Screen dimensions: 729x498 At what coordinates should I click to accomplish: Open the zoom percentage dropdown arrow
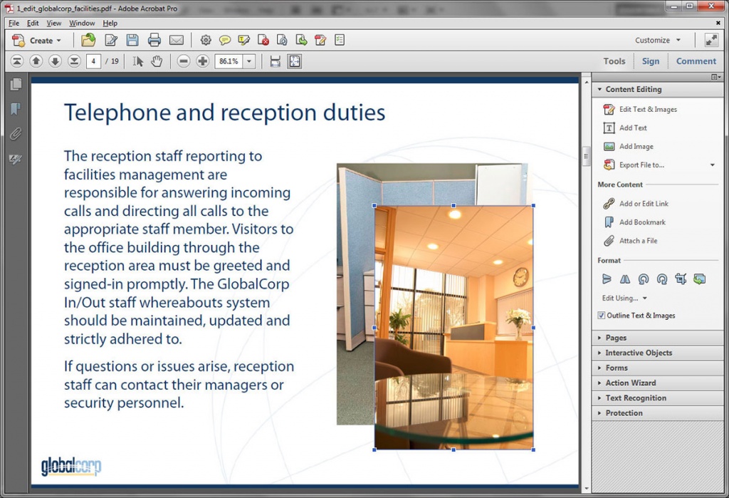[249, 61]
